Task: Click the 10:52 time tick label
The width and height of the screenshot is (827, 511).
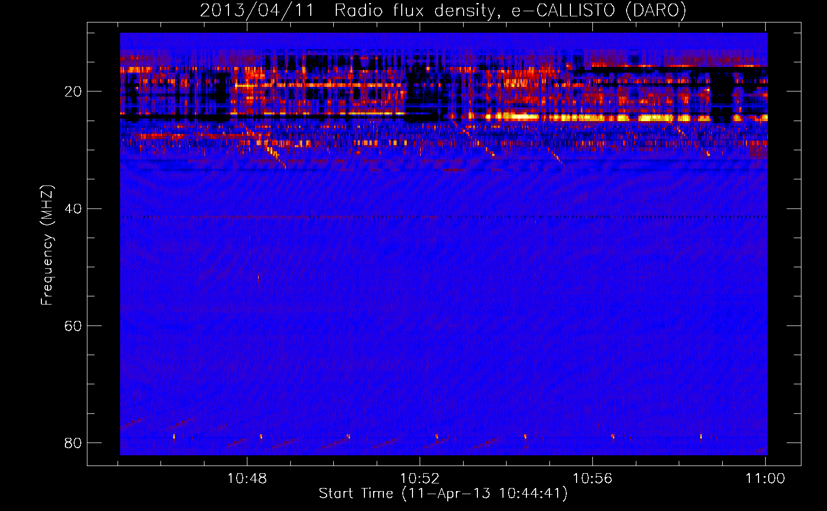Action: (x=420, y=478)
